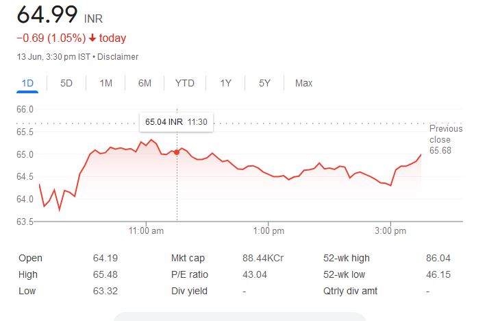Click the 11:00 am axis label
Screen dimensions: 487x321
click(x=147, y=230)
